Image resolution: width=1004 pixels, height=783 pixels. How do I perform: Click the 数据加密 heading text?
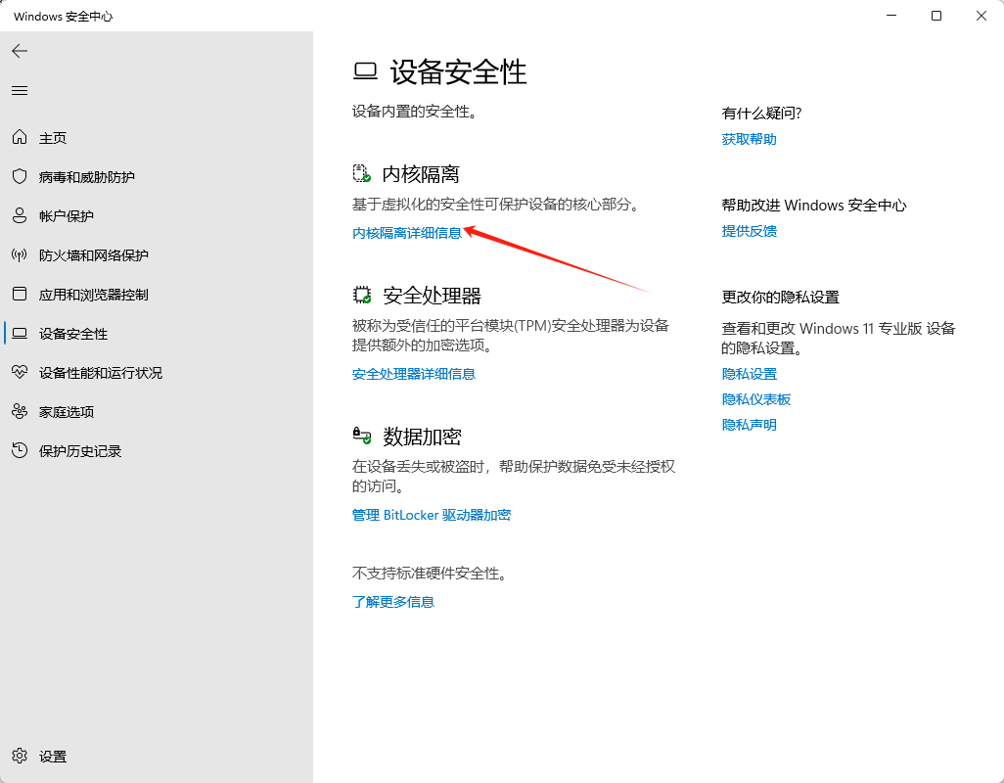pos(422,437)
